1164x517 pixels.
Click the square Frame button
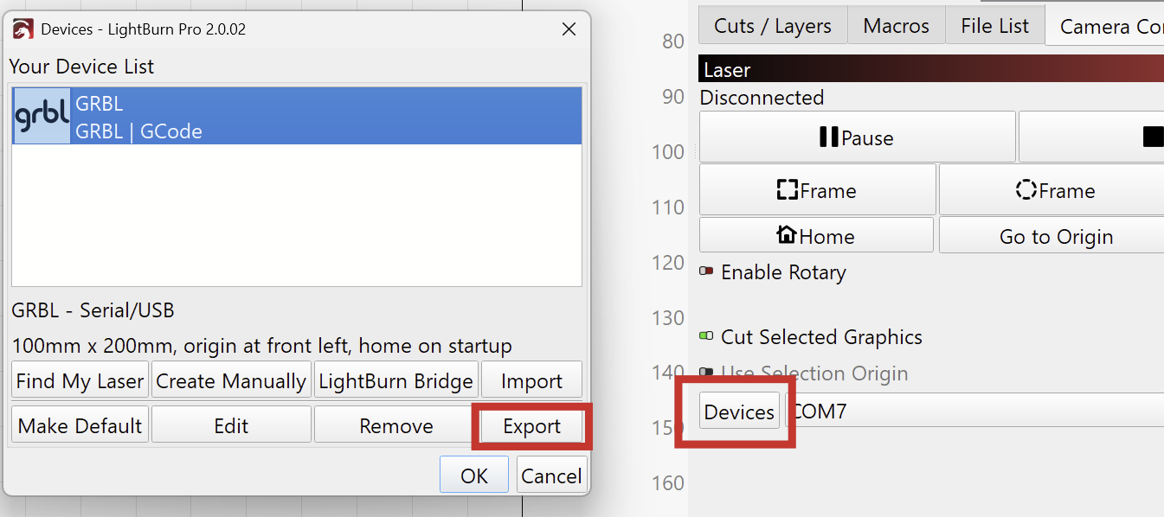tap(817, 190)
